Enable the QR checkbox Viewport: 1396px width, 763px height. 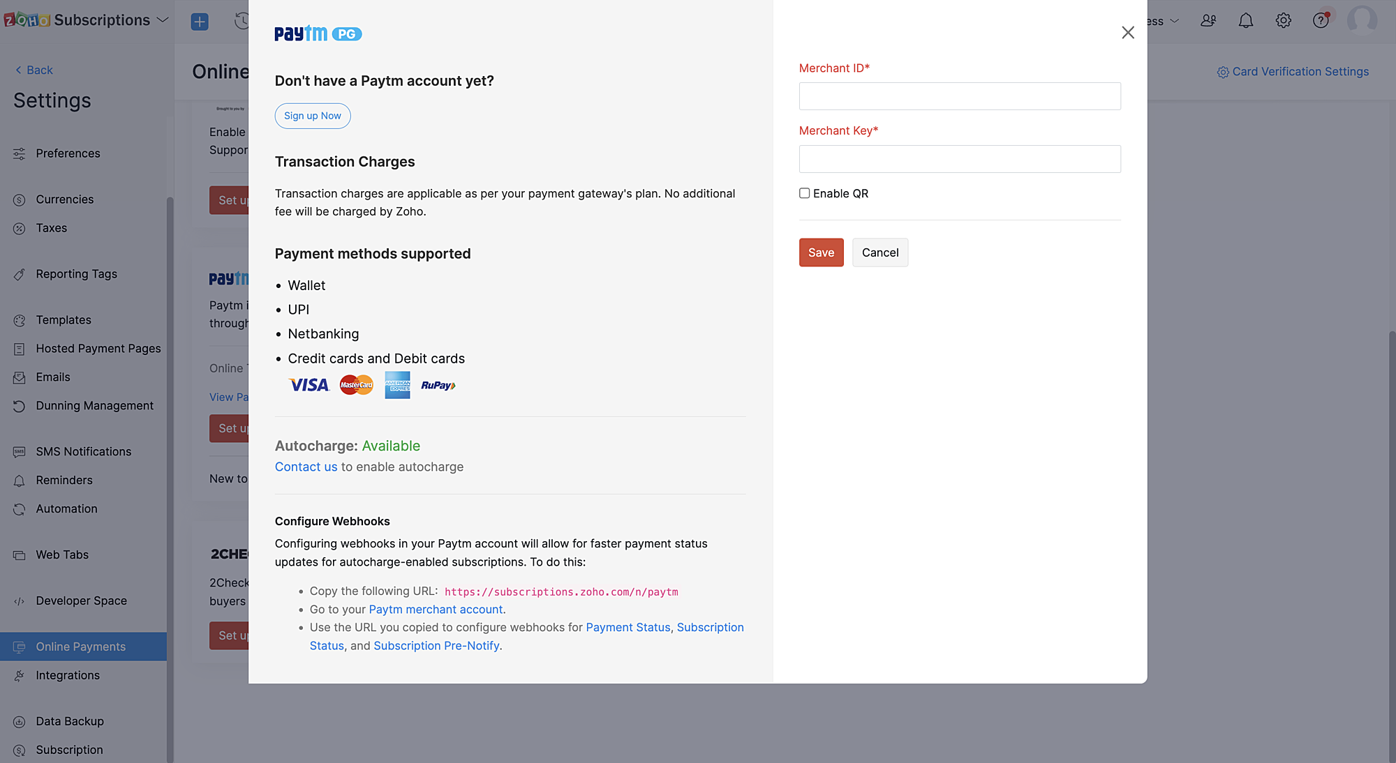tap(804, 193)
